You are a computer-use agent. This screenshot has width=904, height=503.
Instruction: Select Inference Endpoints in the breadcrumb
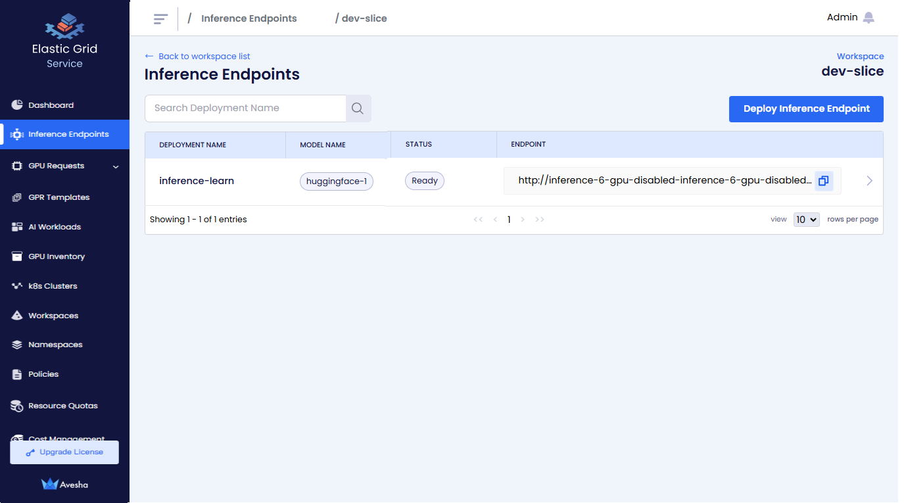tap(249, 18)
